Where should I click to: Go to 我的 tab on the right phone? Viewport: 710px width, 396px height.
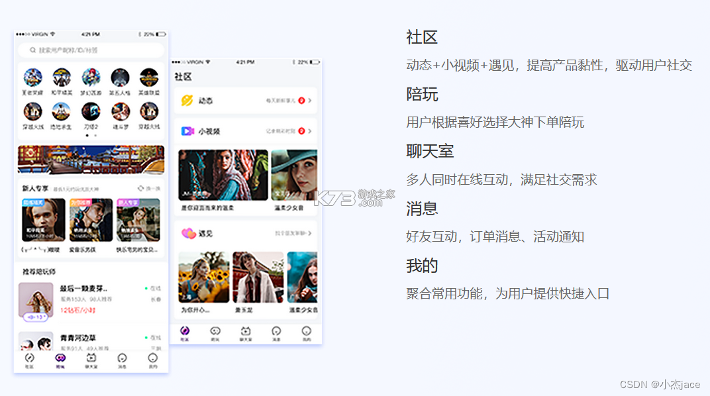point(307,334)
